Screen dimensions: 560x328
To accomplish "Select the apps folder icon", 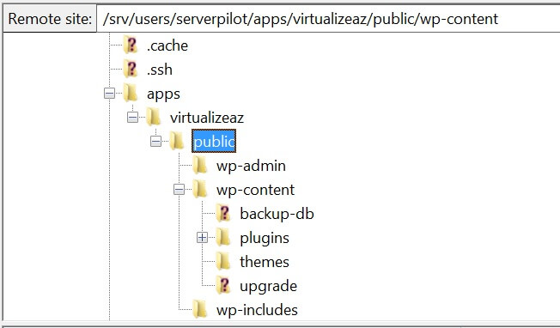I will (131, 93).
